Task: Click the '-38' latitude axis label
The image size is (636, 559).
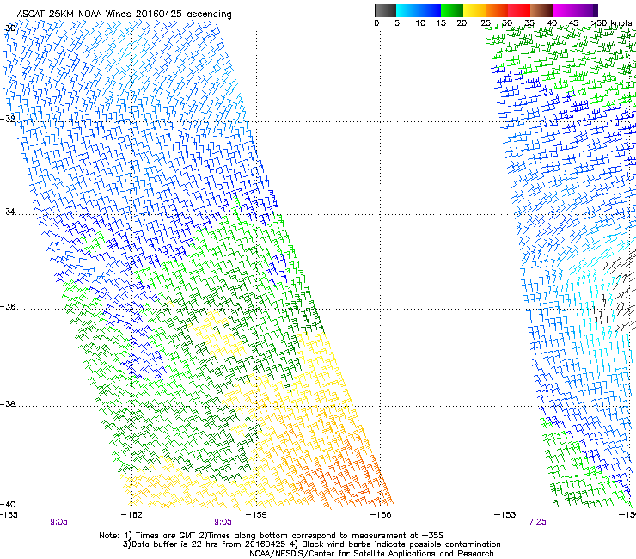Action: 8,404
